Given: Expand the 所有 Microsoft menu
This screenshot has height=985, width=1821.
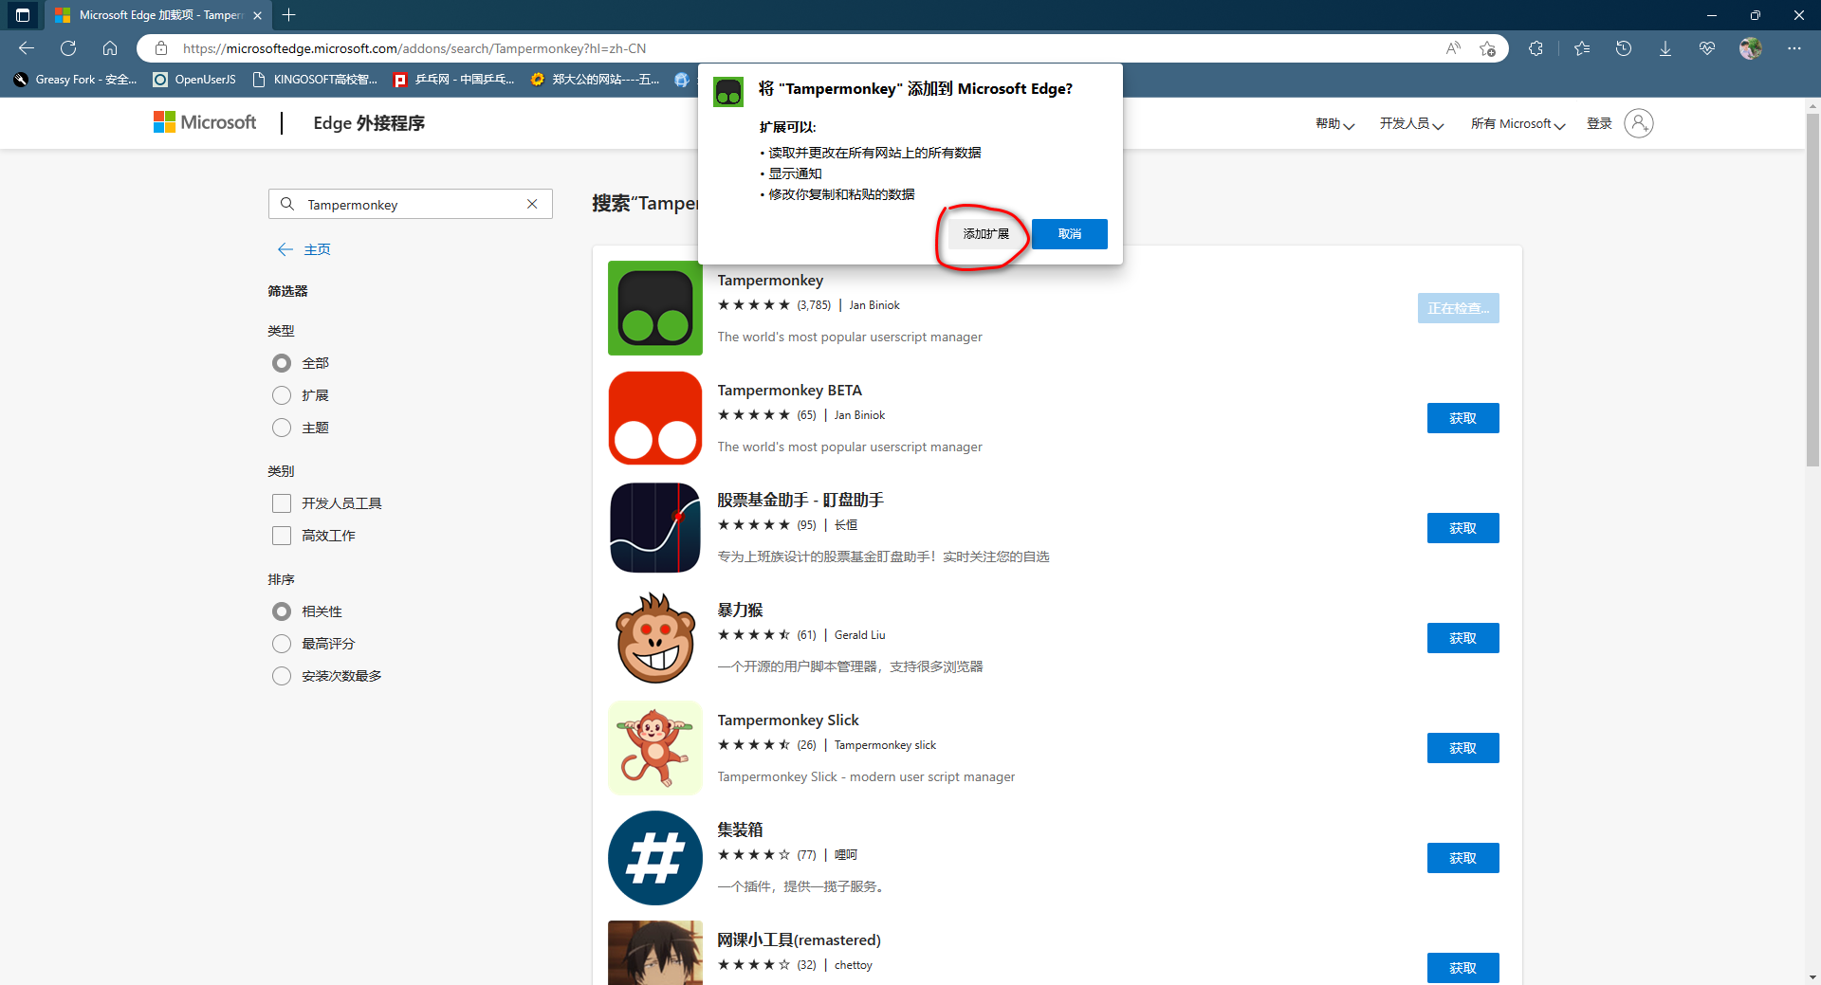Looking at the screenshot, I should tap(1517, 123).
